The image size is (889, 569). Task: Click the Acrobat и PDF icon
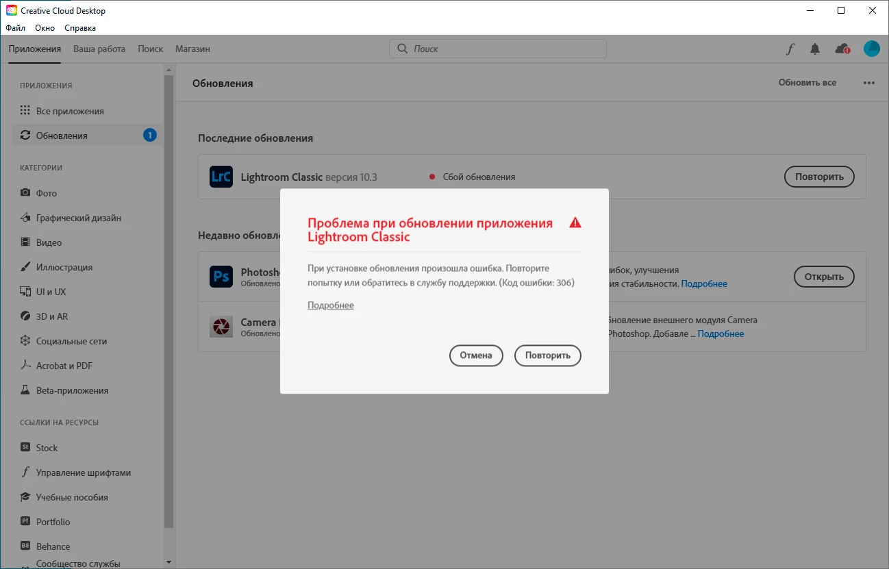click(x=25, y=366)
